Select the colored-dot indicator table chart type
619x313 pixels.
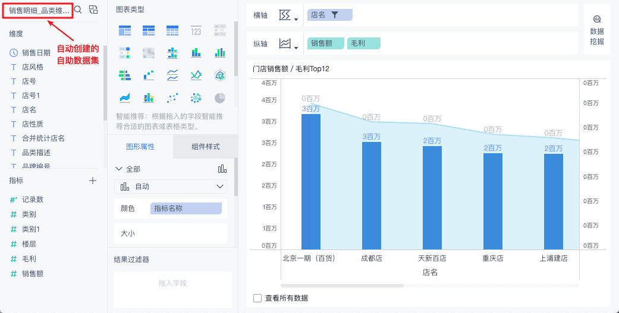(x=125, y=53)
